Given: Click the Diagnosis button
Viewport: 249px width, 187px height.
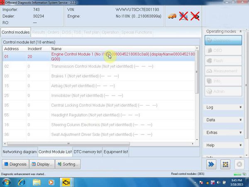Looking at the screenshot, I should 15,164.
